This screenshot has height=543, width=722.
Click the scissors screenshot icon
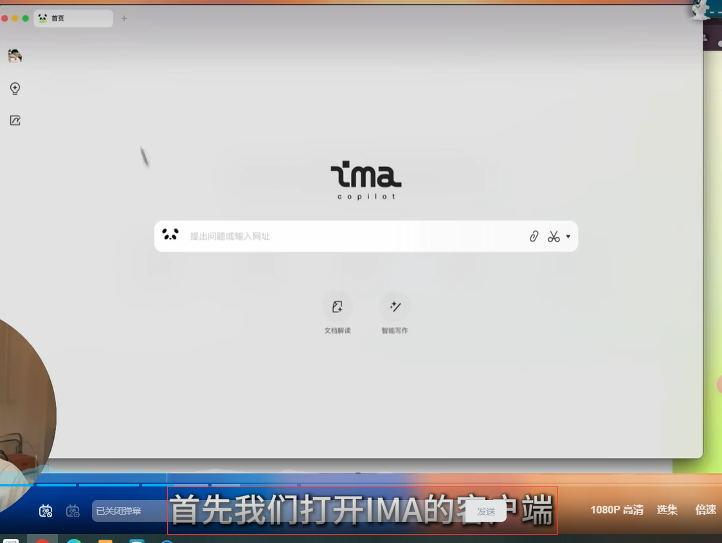coord(554,236)
